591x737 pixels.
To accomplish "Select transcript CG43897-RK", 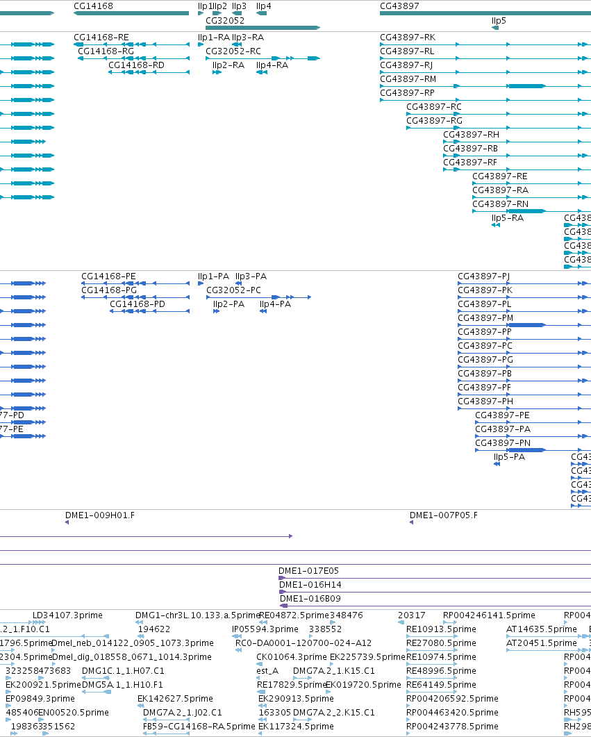I will pos(408,37).
